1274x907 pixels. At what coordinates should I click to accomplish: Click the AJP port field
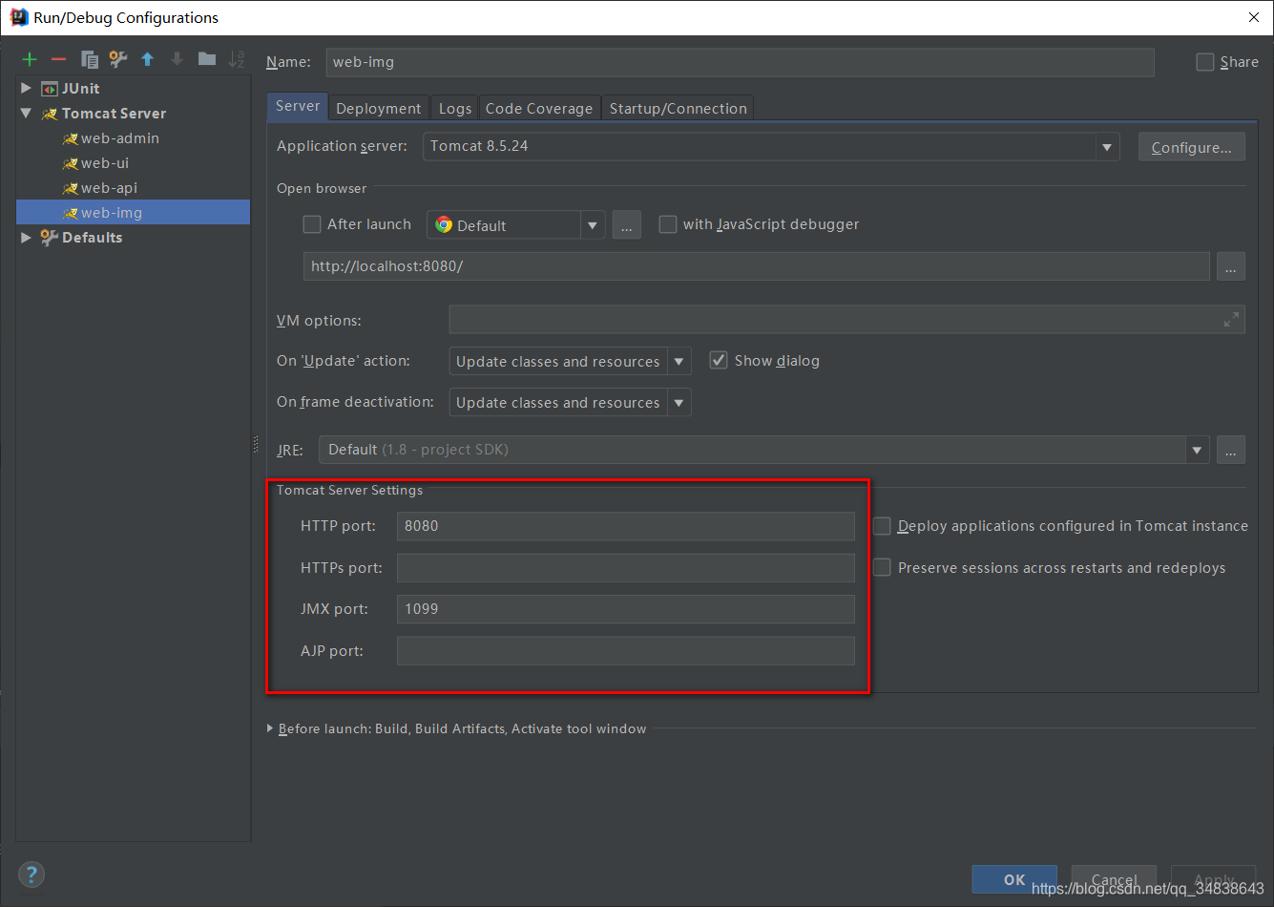coord(626,651)
